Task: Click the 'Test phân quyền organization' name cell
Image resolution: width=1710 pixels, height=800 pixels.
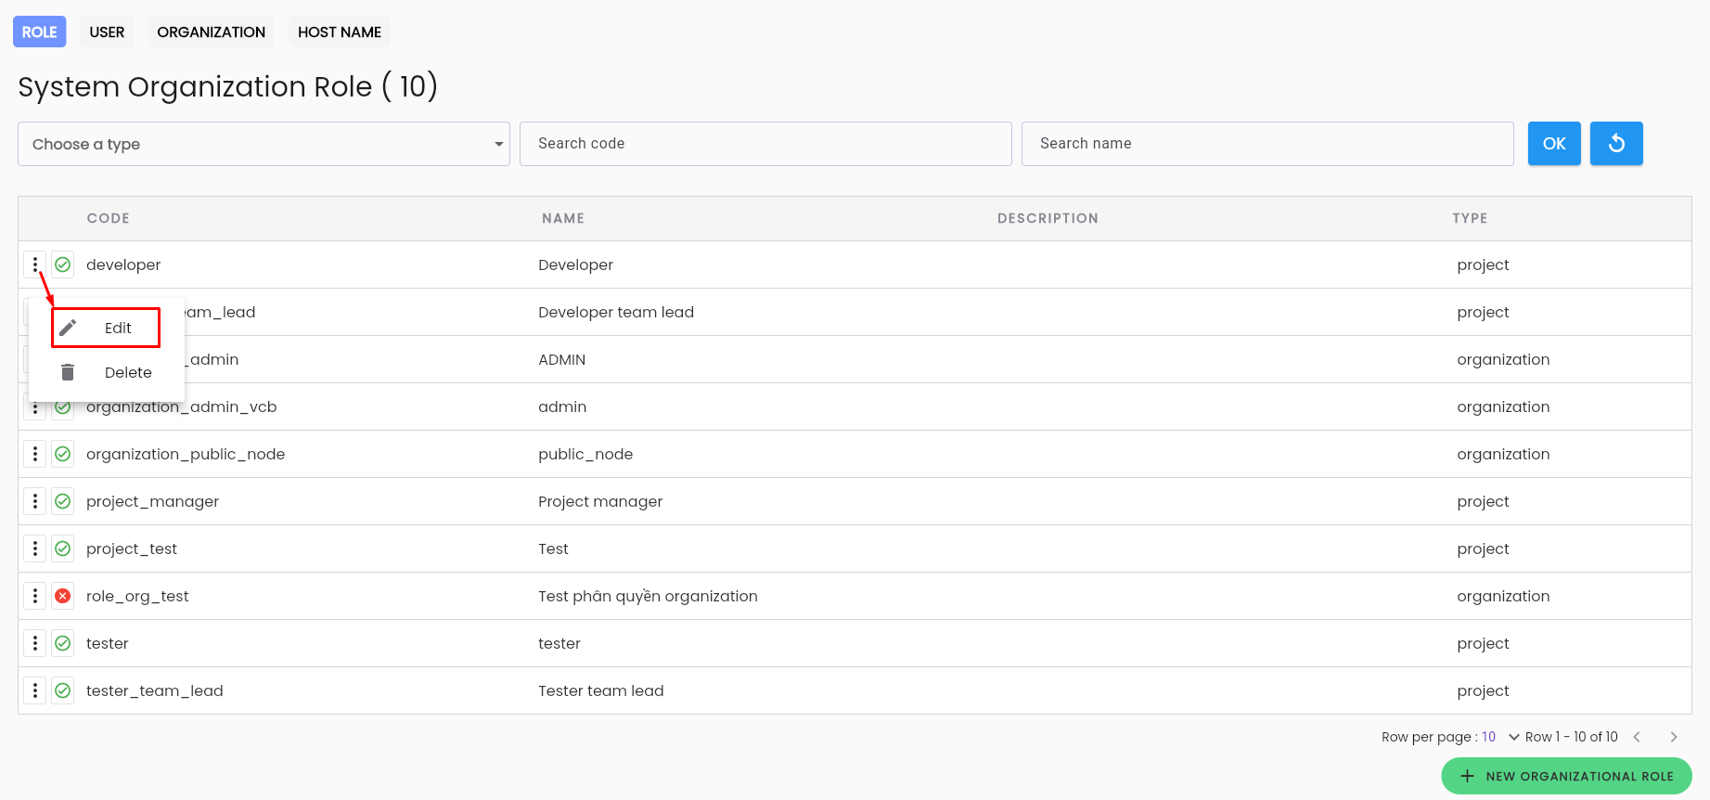Action: 648,596
